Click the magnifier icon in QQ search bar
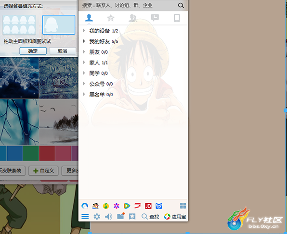This screenshot has height=234, width=287. click(181, 5)
